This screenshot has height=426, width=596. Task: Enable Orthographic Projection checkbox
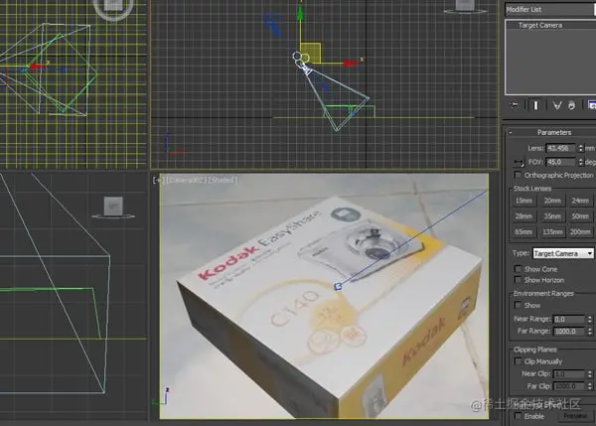tap(518, 175)
